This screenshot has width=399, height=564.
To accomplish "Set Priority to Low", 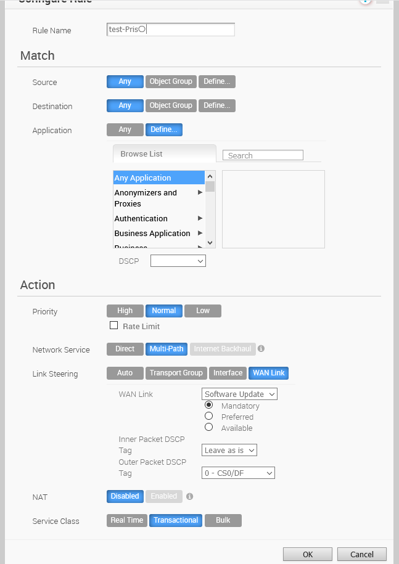I will coord(202,311).
